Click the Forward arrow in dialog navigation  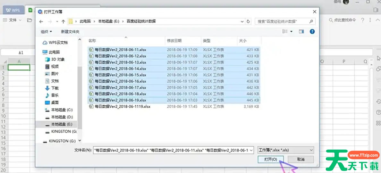[x=50, y=21]
